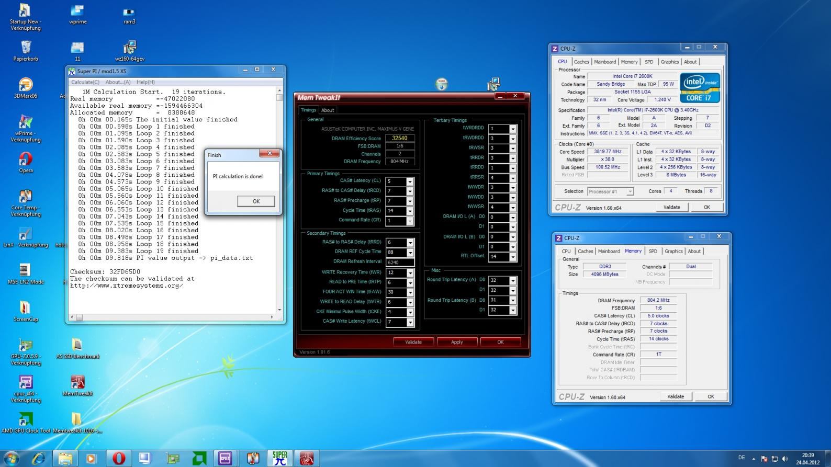Switch to About tab in Mem TweakIt
This screenshot has width=831, height=467.
click(328, 110)
